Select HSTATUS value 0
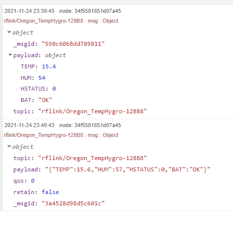The height and width of the screenshot is (229, 233). point(54,89)
